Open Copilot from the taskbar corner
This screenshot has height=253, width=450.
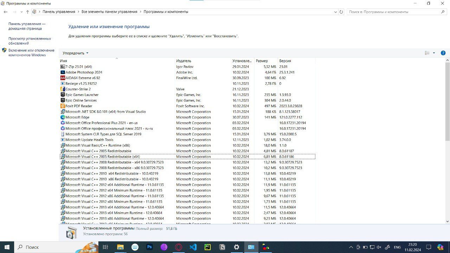[x=440, y=247]
